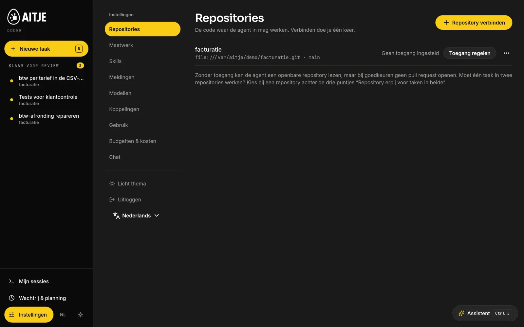Open the Assistent sparkle icon
Image resolution: width=524 pixels, height=327 pixels.
[461, 313]
